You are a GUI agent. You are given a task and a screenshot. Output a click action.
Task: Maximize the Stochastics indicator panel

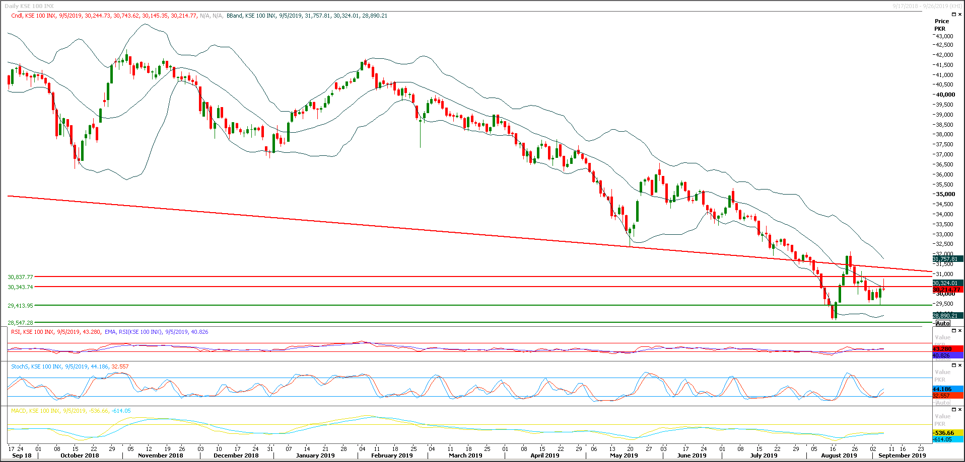pos(953,365)
